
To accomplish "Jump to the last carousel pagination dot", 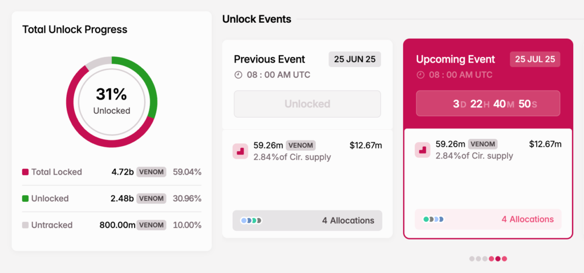I will (504, 259).
